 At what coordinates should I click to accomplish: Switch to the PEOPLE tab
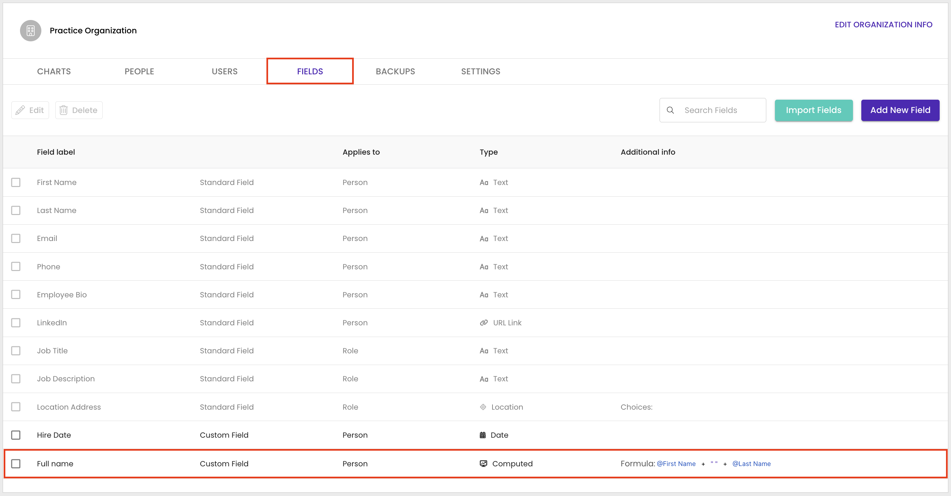point(139,71)
